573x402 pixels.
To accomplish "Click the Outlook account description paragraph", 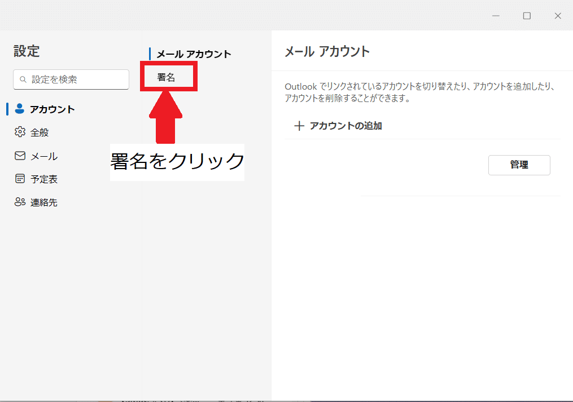I will coord(420,92).
